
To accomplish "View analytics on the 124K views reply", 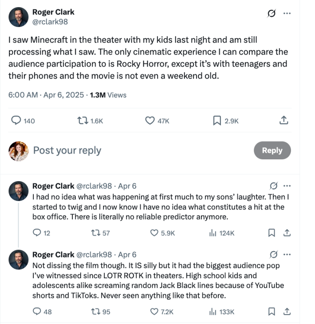I will [x=212, y=233].
